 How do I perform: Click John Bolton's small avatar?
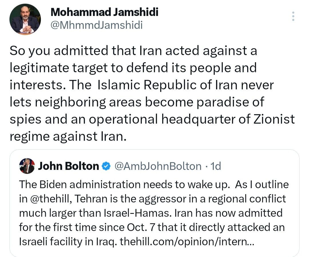coord(27,166)
